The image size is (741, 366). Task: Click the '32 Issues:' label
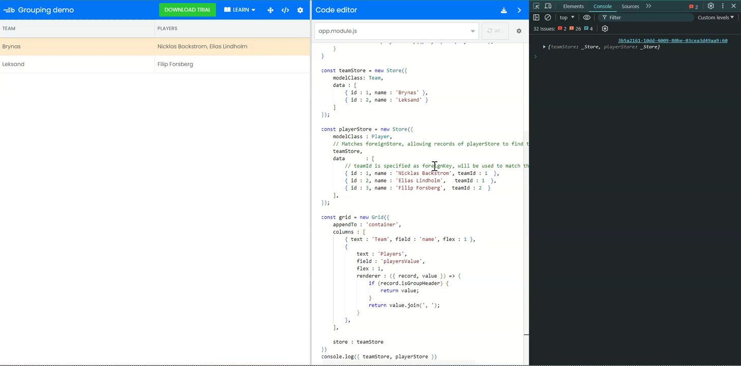544,28
